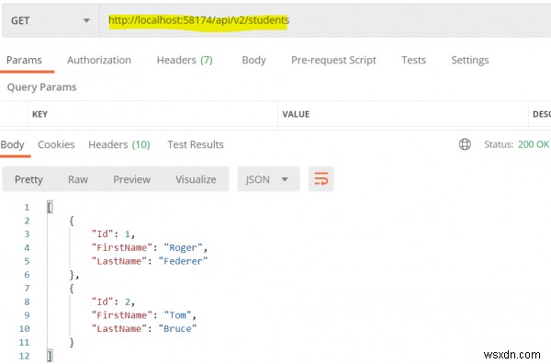Toggle the wrap lines icon
This screenshot has width=551, height=364.
coord(320,179)
